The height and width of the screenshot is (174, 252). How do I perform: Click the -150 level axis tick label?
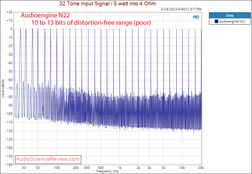(9, 156)
